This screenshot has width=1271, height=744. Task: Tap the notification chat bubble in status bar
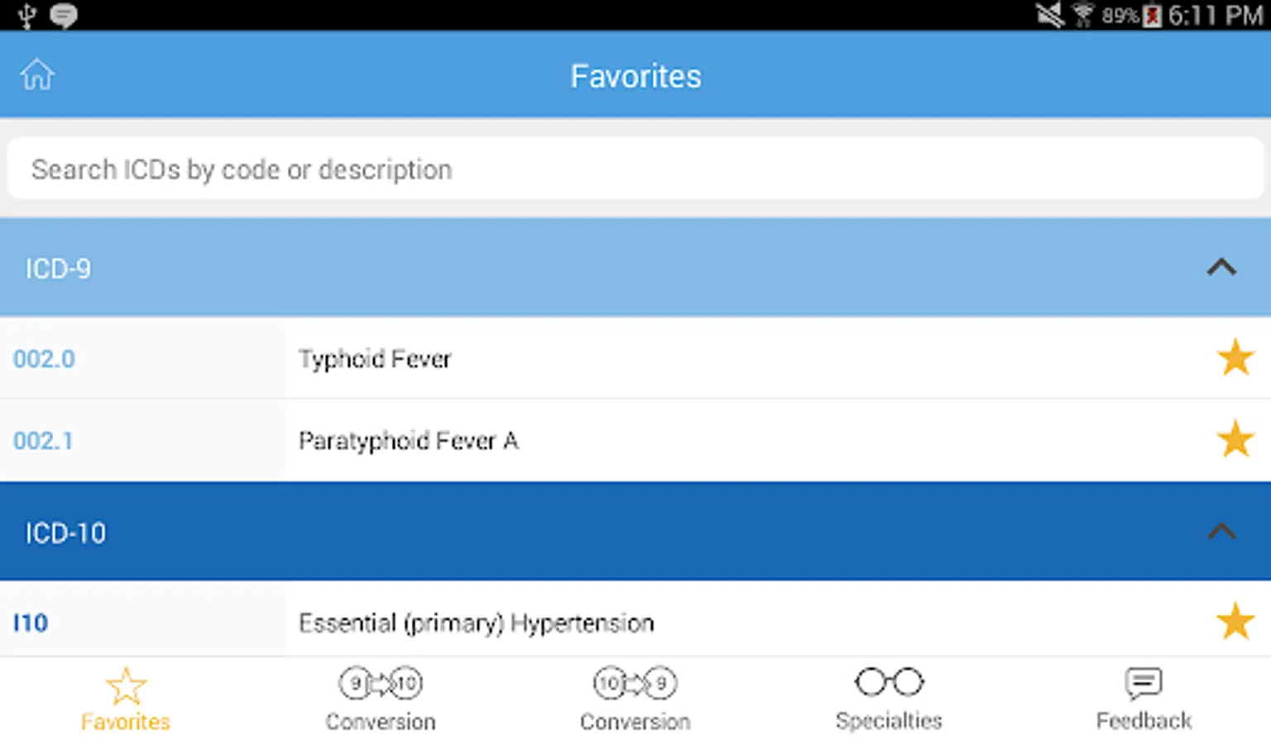tap(64, 16)
